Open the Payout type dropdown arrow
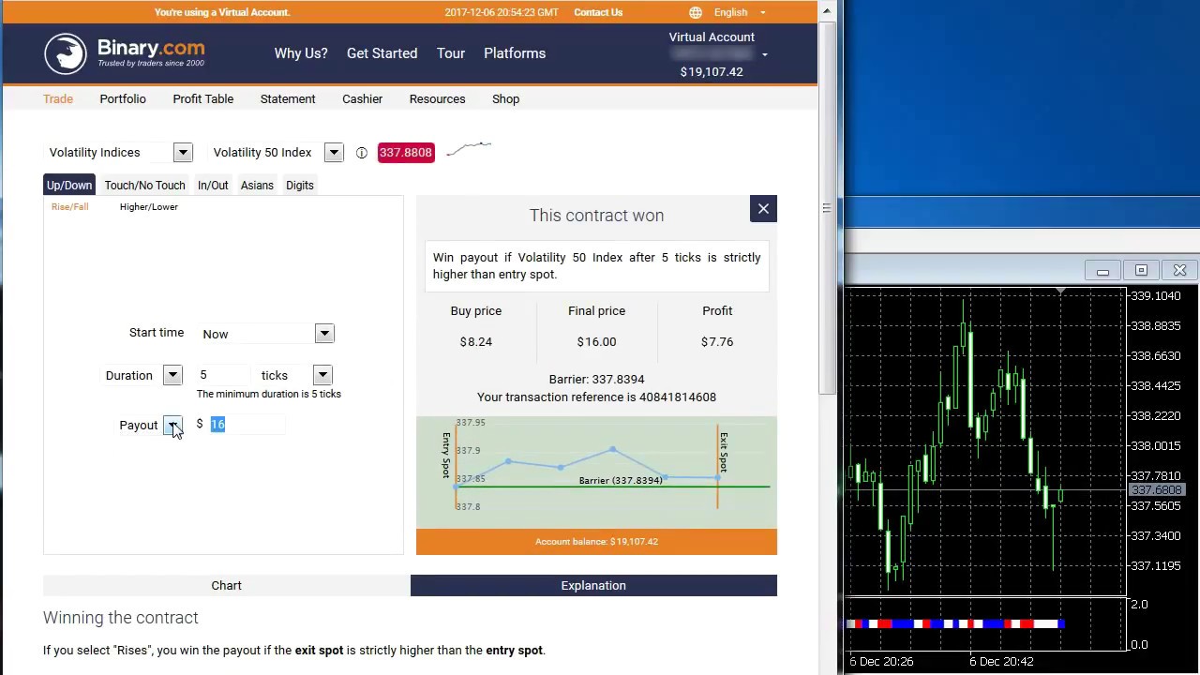This screenshot has width=1200, height=675. click(x=172, y=426)
